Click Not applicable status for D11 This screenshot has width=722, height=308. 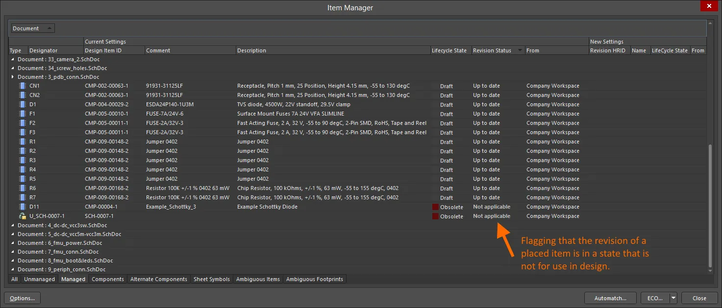point(492,207)
